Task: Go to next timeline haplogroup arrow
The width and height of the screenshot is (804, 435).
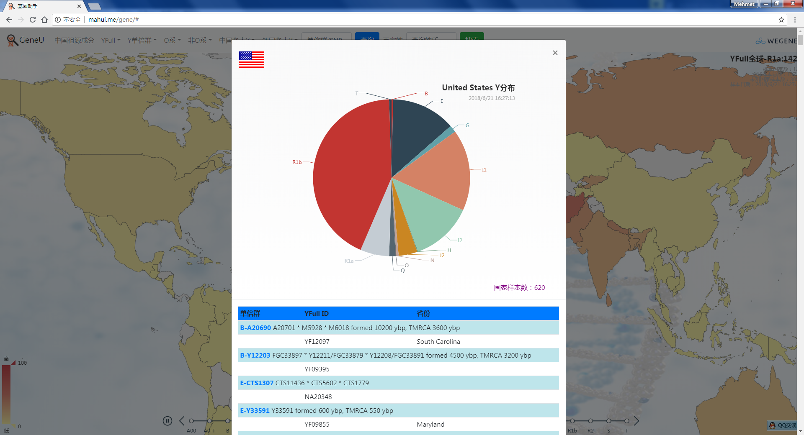Action: click(636, 421)
